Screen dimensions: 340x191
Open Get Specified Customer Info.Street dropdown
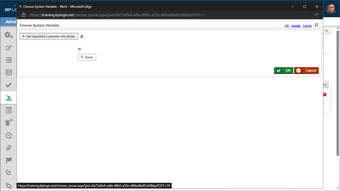[x=49, y=36]
